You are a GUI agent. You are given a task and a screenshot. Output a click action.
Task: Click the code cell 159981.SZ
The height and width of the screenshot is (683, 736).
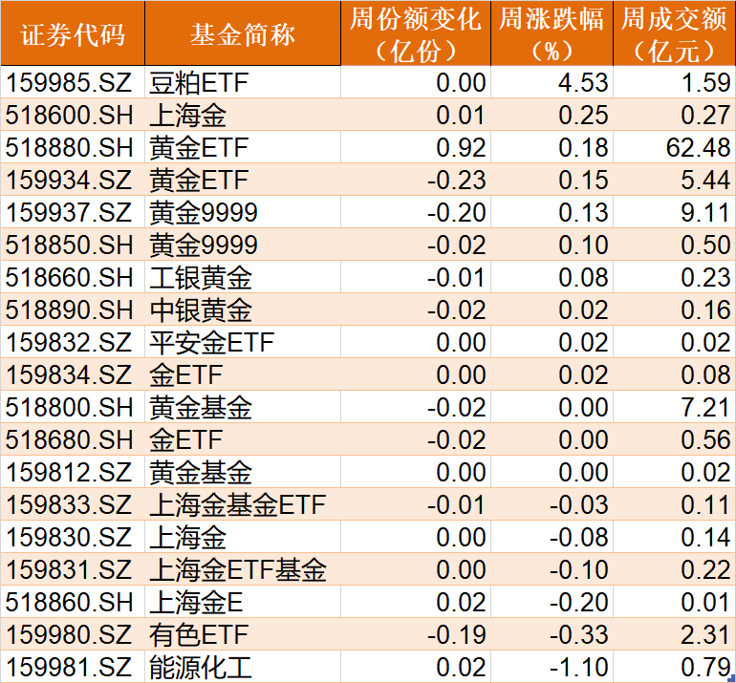69,667
